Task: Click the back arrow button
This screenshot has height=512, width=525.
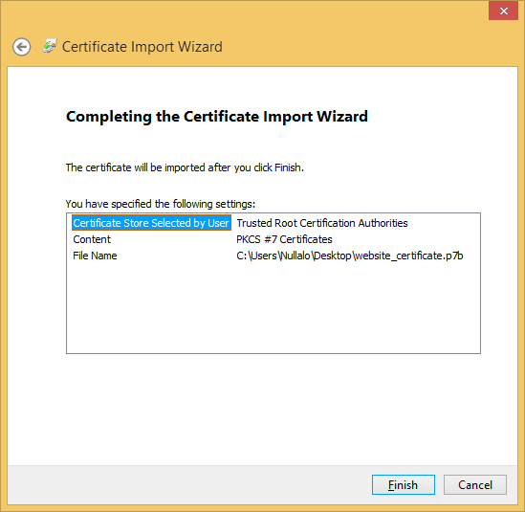Action: 22,47
